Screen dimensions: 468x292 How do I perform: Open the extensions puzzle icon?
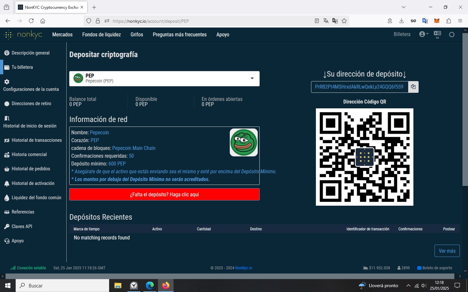point(448,21)
